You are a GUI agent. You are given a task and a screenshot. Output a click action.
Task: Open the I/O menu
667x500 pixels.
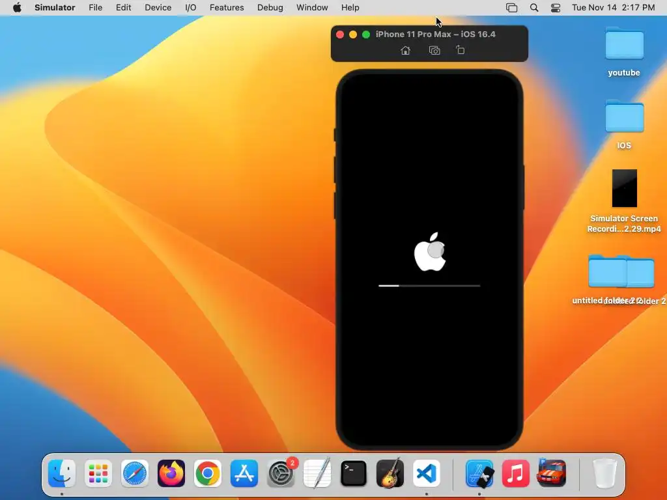(x=191, y=8)
